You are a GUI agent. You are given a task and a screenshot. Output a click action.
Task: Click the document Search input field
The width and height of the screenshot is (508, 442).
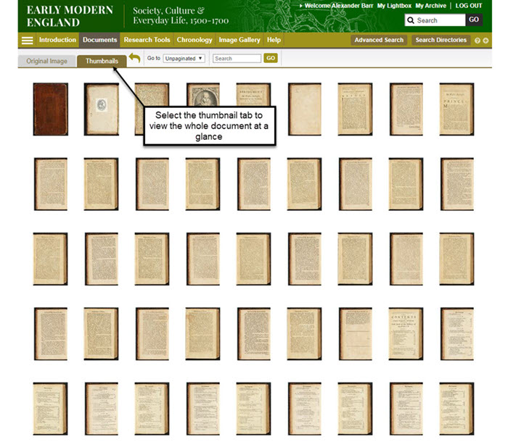point(237,59)
